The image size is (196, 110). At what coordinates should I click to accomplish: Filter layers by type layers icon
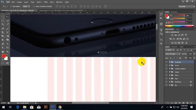184,50
